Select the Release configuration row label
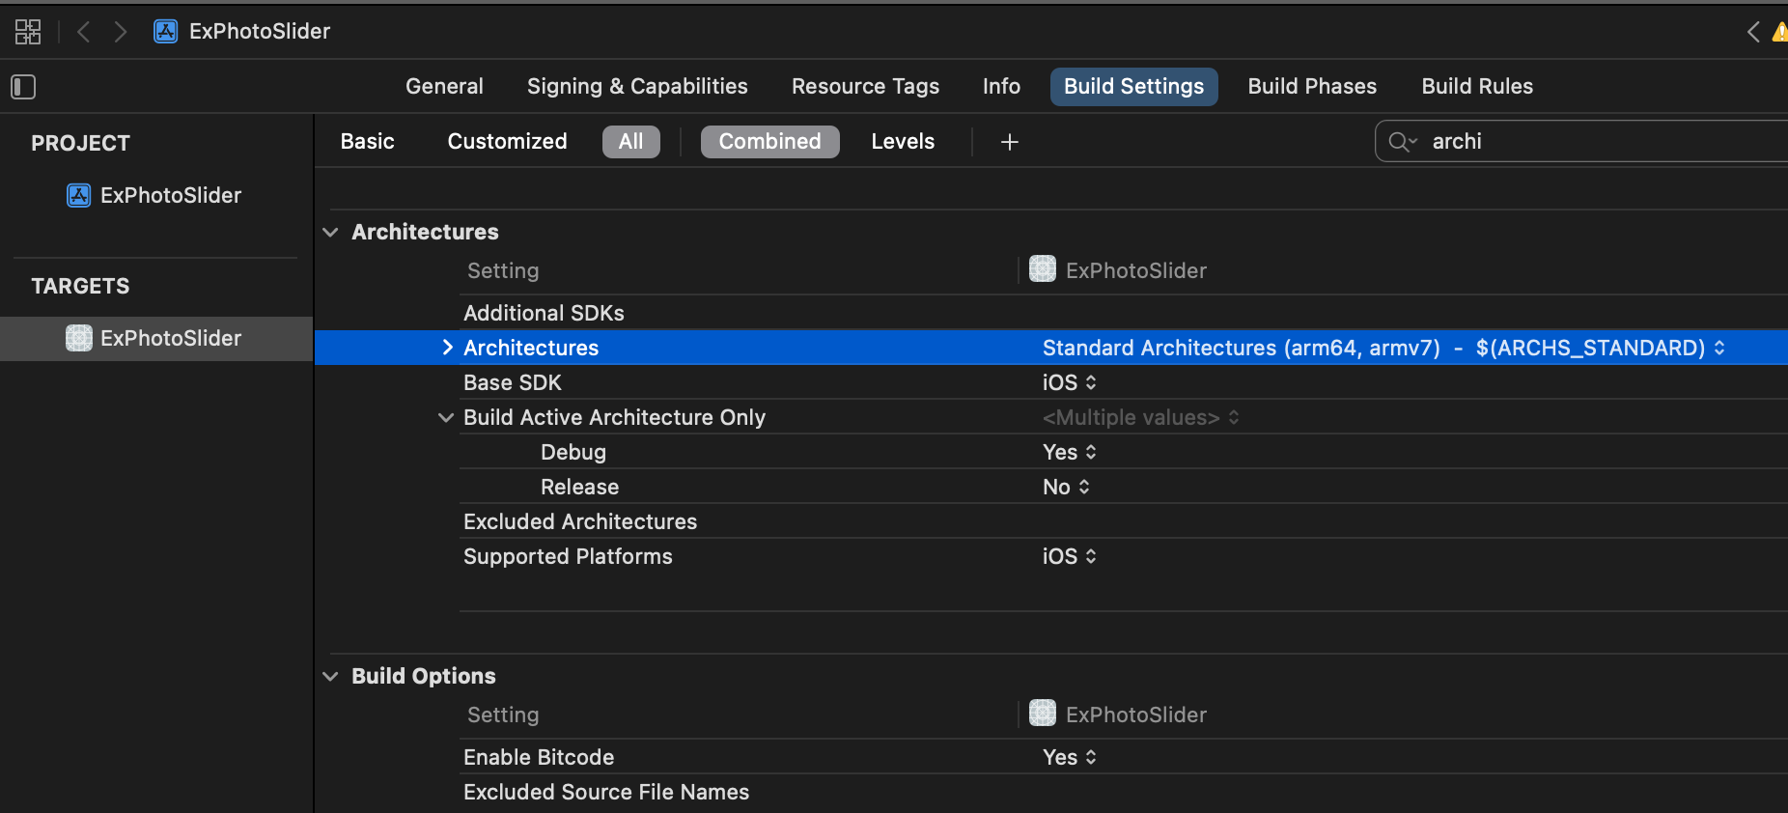 pyautogui.click(x=579, y=487)
